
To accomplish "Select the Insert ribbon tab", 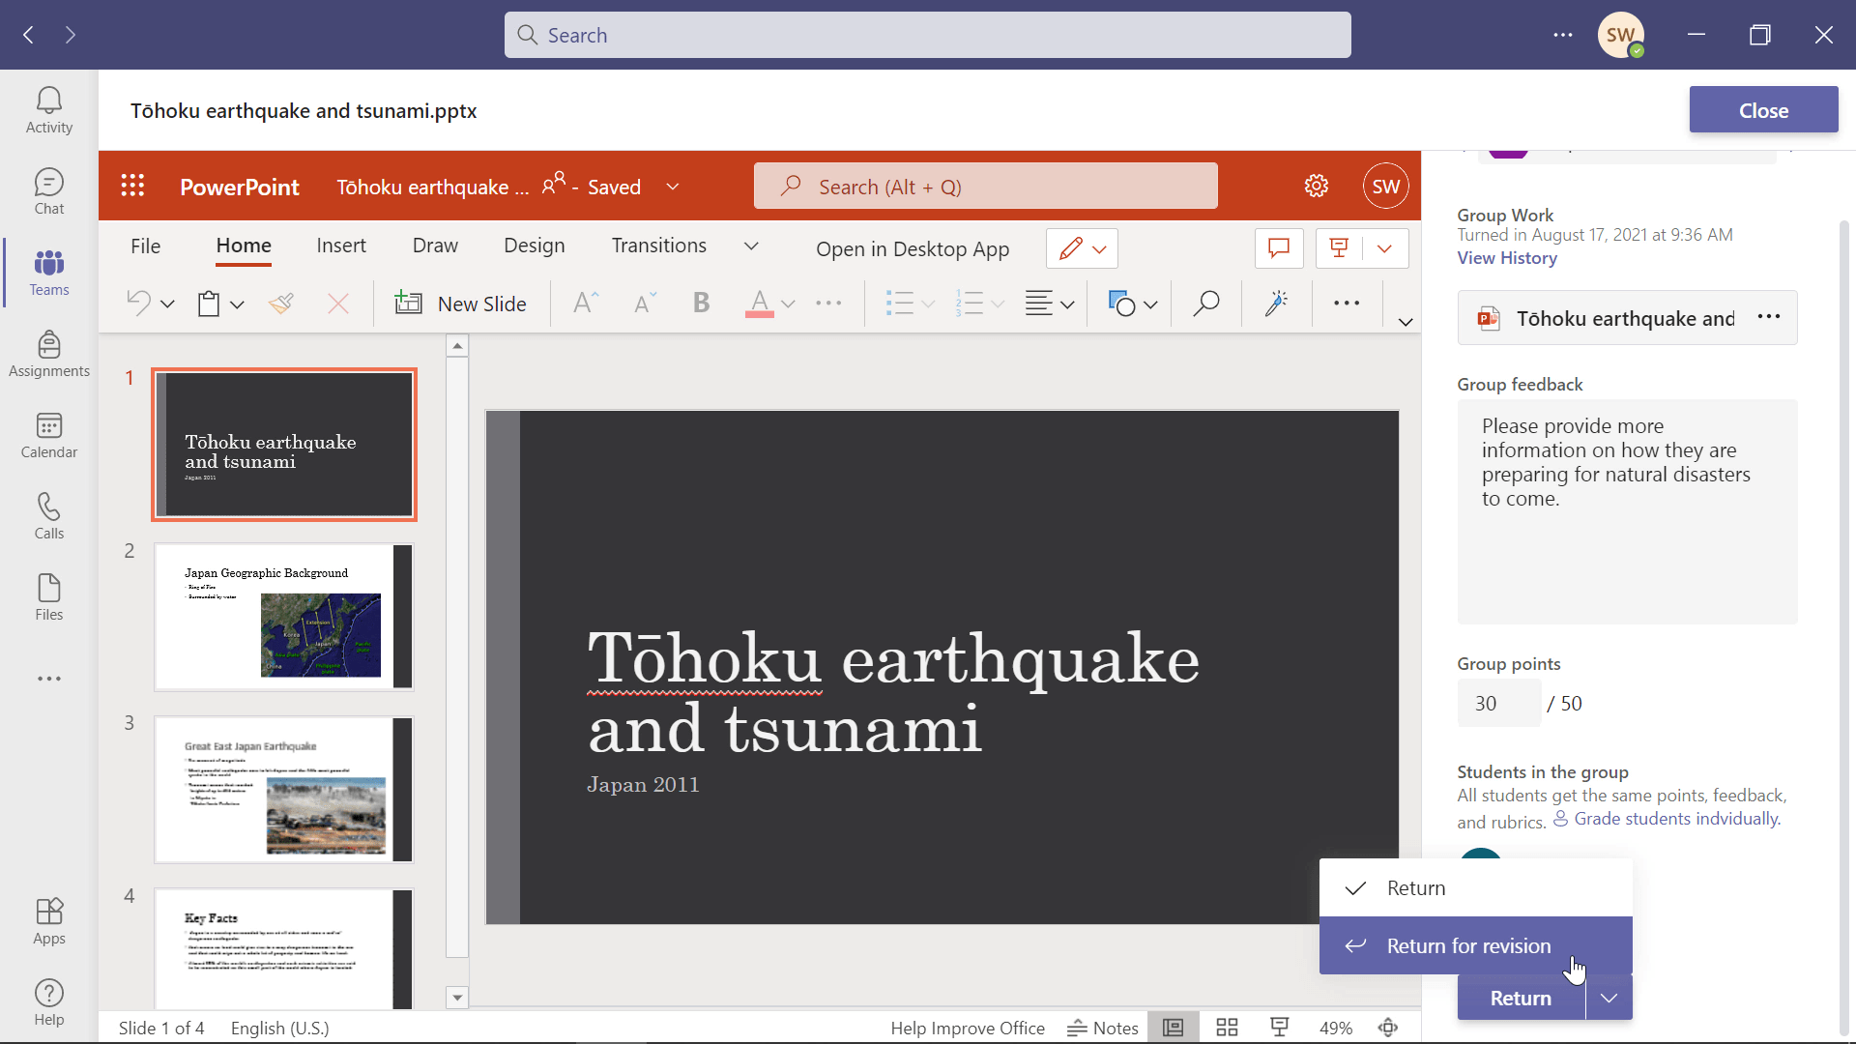I will (341, 245).
